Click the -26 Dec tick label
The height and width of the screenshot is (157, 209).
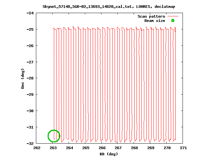tap(30, 46)
